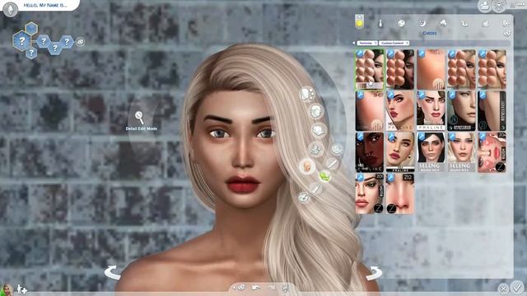Open the panel options icon at the far right of the filter row
The height and width of the screenshot is (296, 527).
[x=506, y=23]
